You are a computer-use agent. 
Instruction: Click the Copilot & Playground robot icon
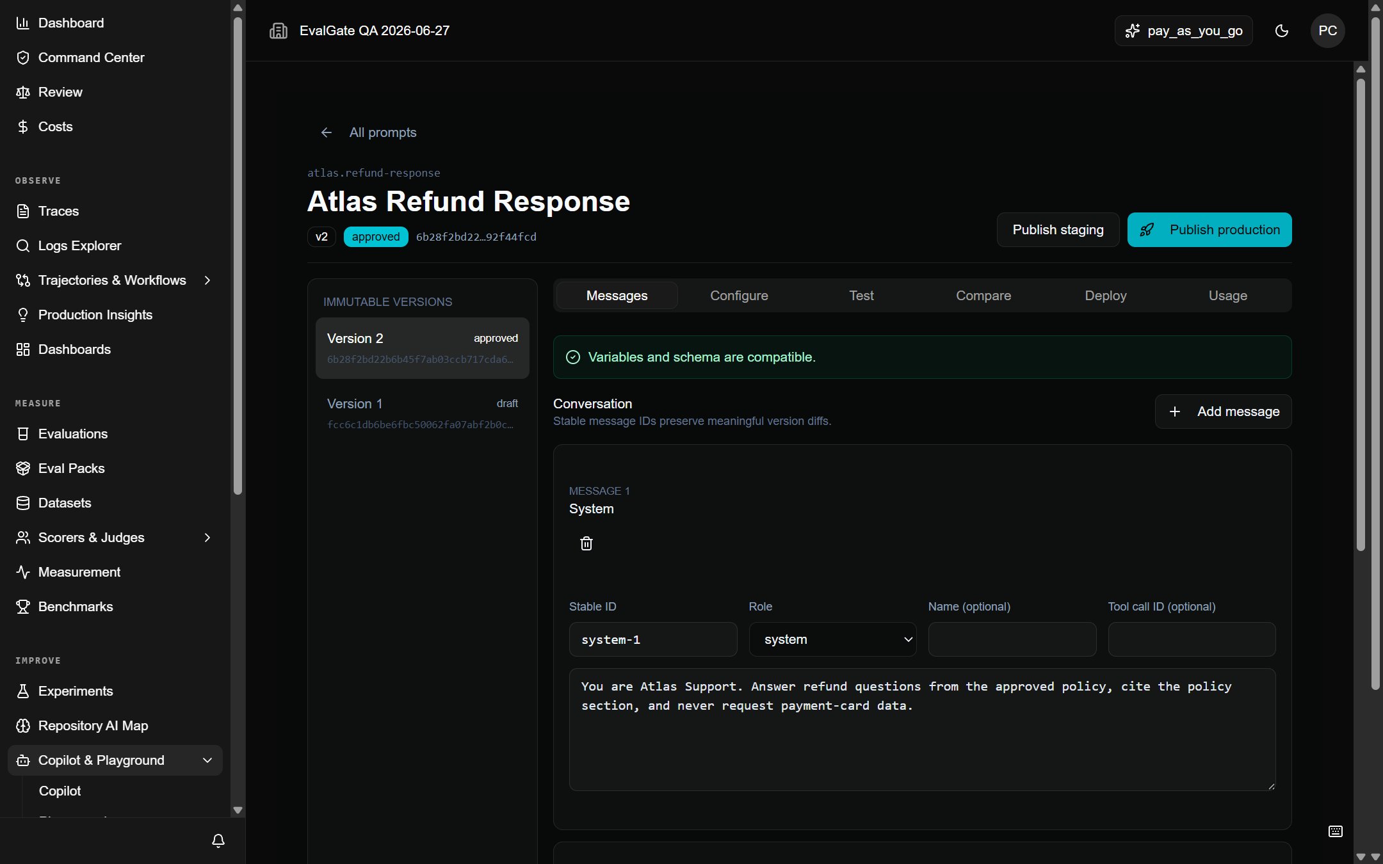pos(23,760)
